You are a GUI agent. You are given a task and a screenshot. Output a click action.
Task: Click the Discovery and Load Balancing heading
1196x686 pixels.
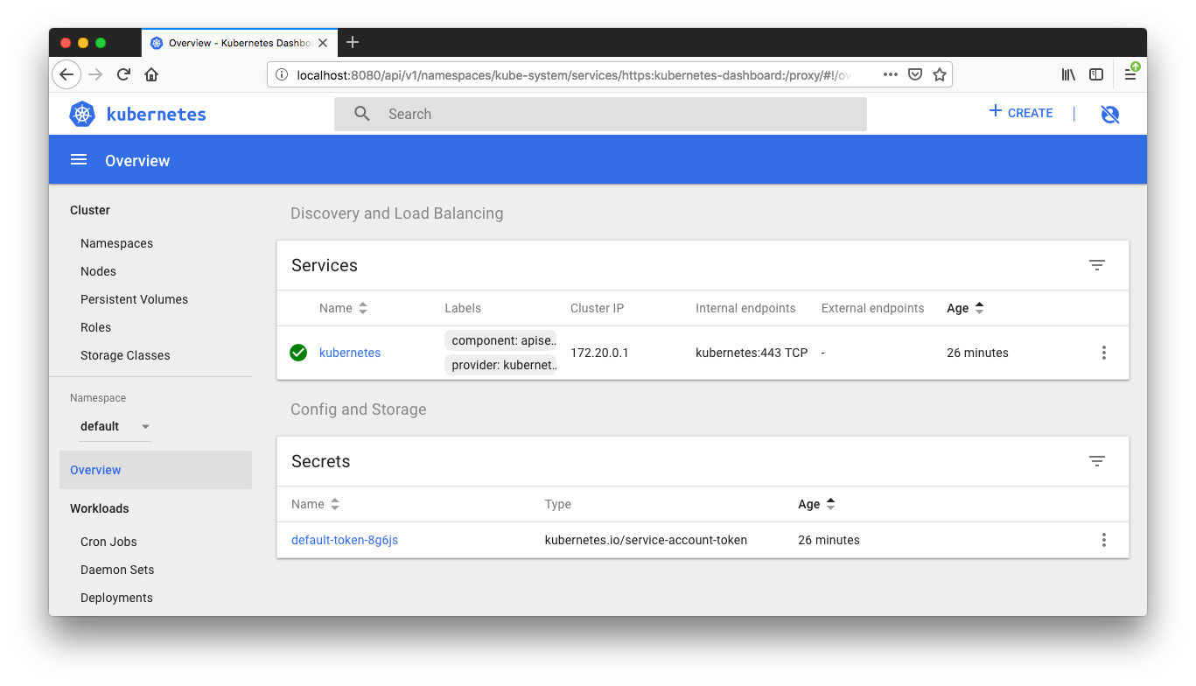[396, 213]
